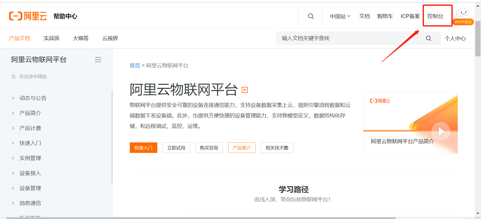Click the orange link icon beside page title
The width and height of the screenshot is (481, 219).
tap(245, 90)
